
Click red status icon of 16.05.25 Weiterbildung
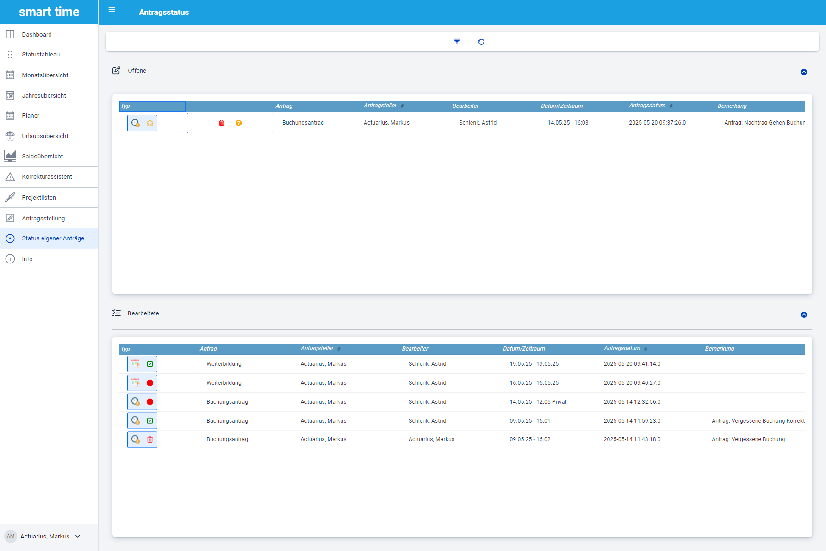[150, 383]
